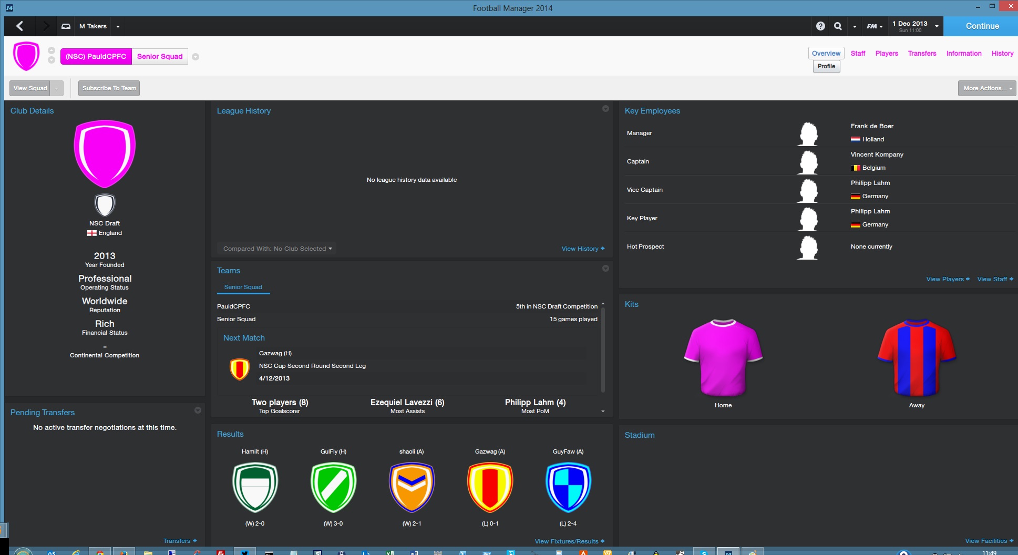Switch to the Staff tab
This screenshot has height=555, width=1018.
click(x=858, y=53)
